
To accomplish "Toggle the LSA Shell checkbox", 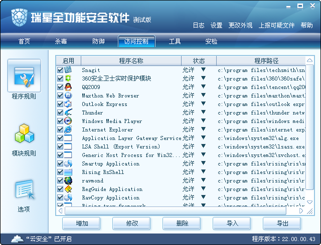I will [60, 146].
